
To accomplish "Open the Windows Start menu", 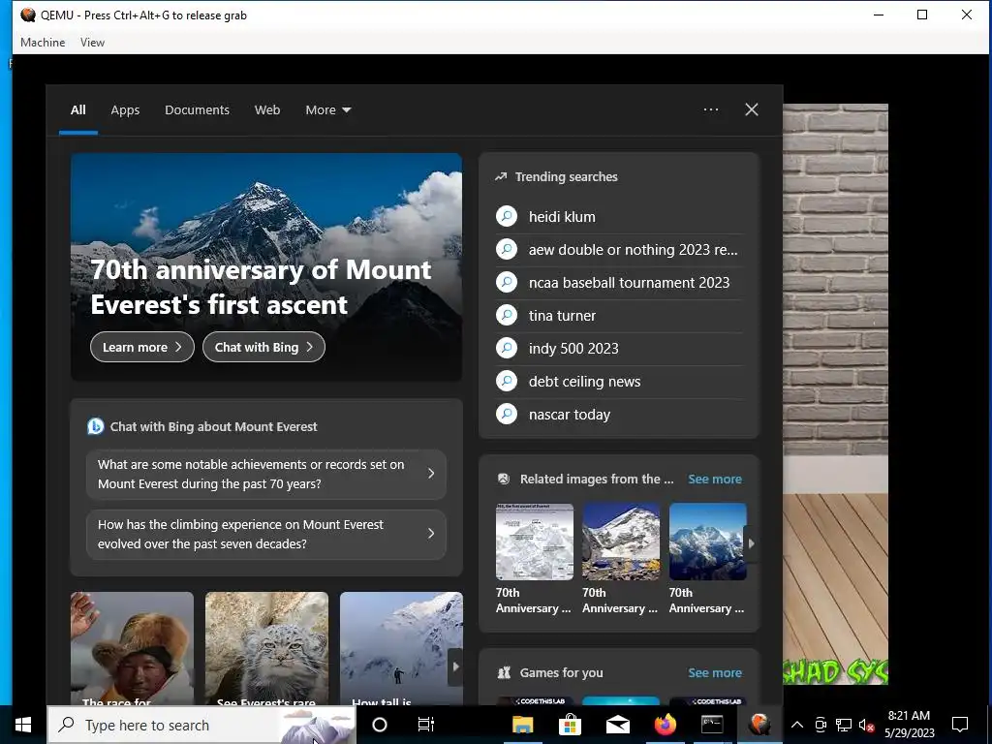I will [23, 725].
